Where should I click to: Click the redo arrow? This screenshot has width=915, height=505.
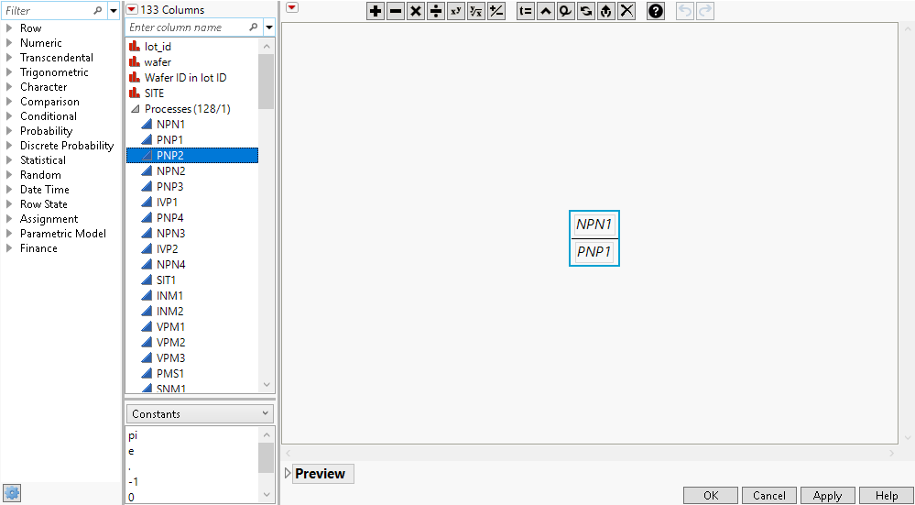click(705, 11)
